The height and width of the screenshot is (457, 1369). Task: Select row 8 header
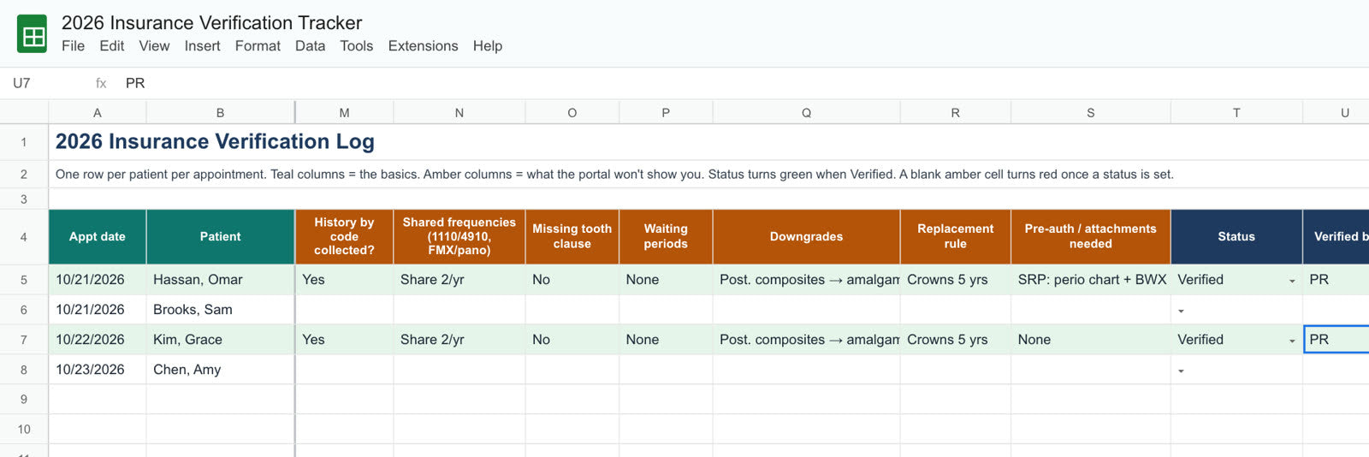pyautogui.click(x=24, y=370)
